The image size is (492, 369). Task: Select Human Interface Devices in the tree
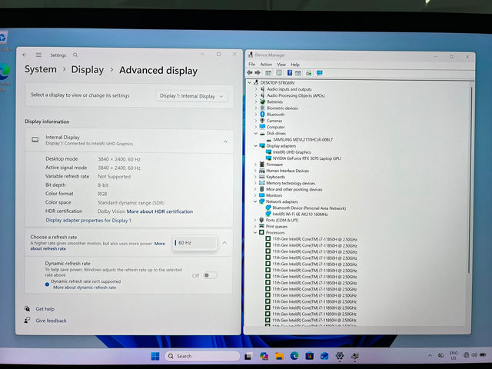coord(288,171)
